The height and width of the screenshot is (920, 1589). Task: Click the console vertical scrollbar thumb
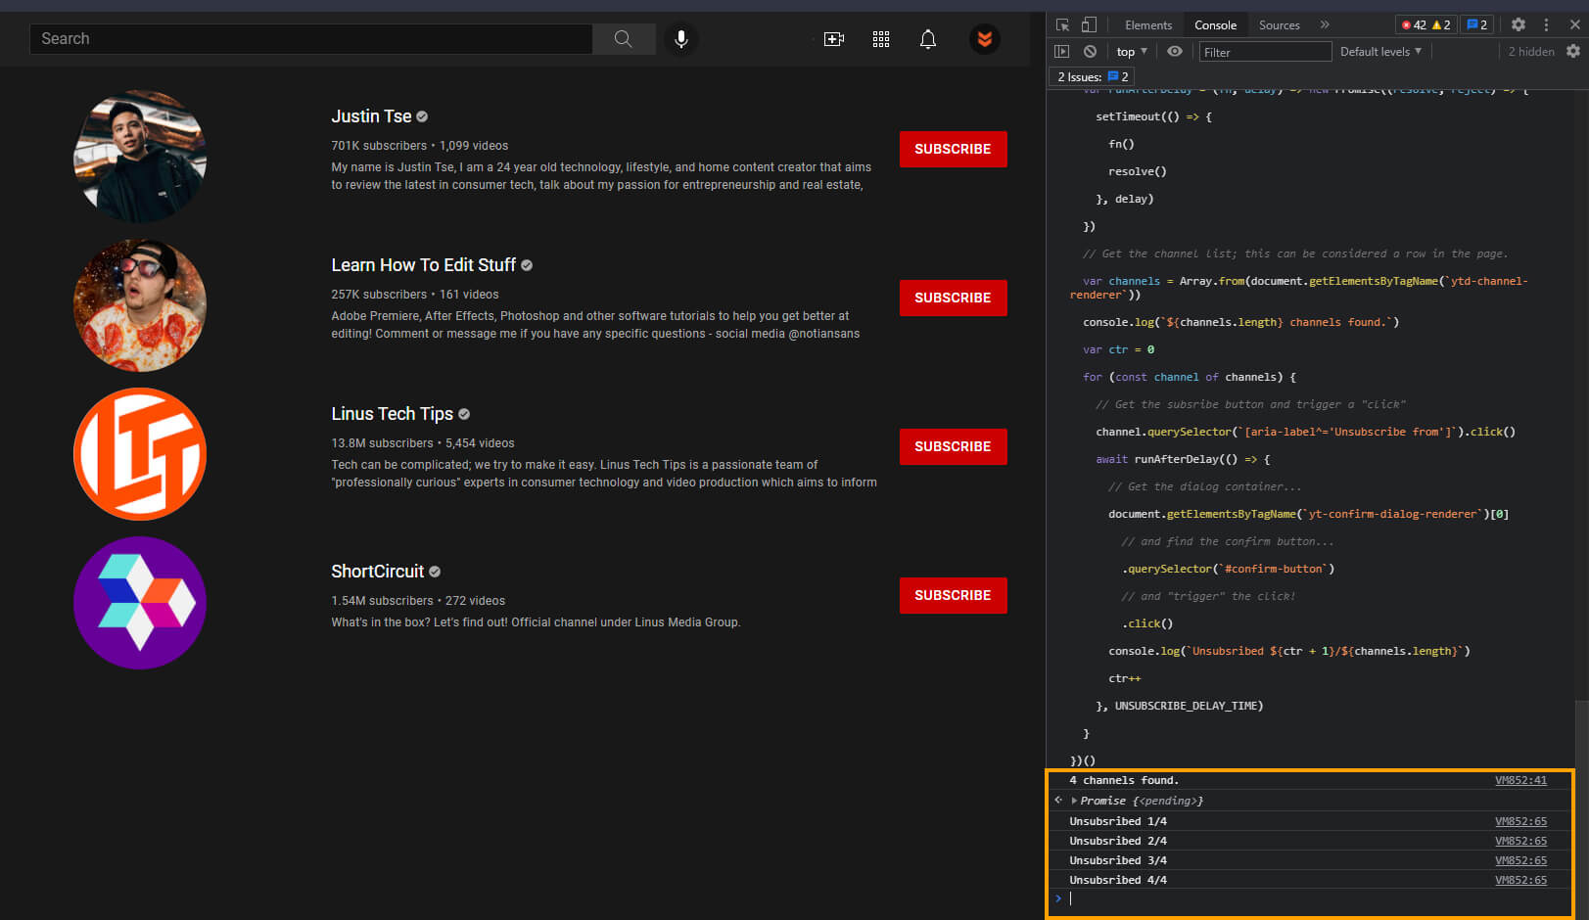(1581, 808)
